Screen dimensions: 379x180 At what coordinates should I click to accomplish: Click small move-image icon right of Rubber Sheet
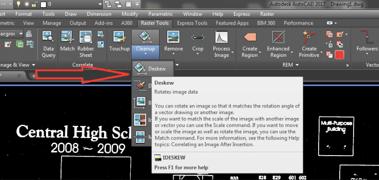pyautogui.click(x=101, y=34)
